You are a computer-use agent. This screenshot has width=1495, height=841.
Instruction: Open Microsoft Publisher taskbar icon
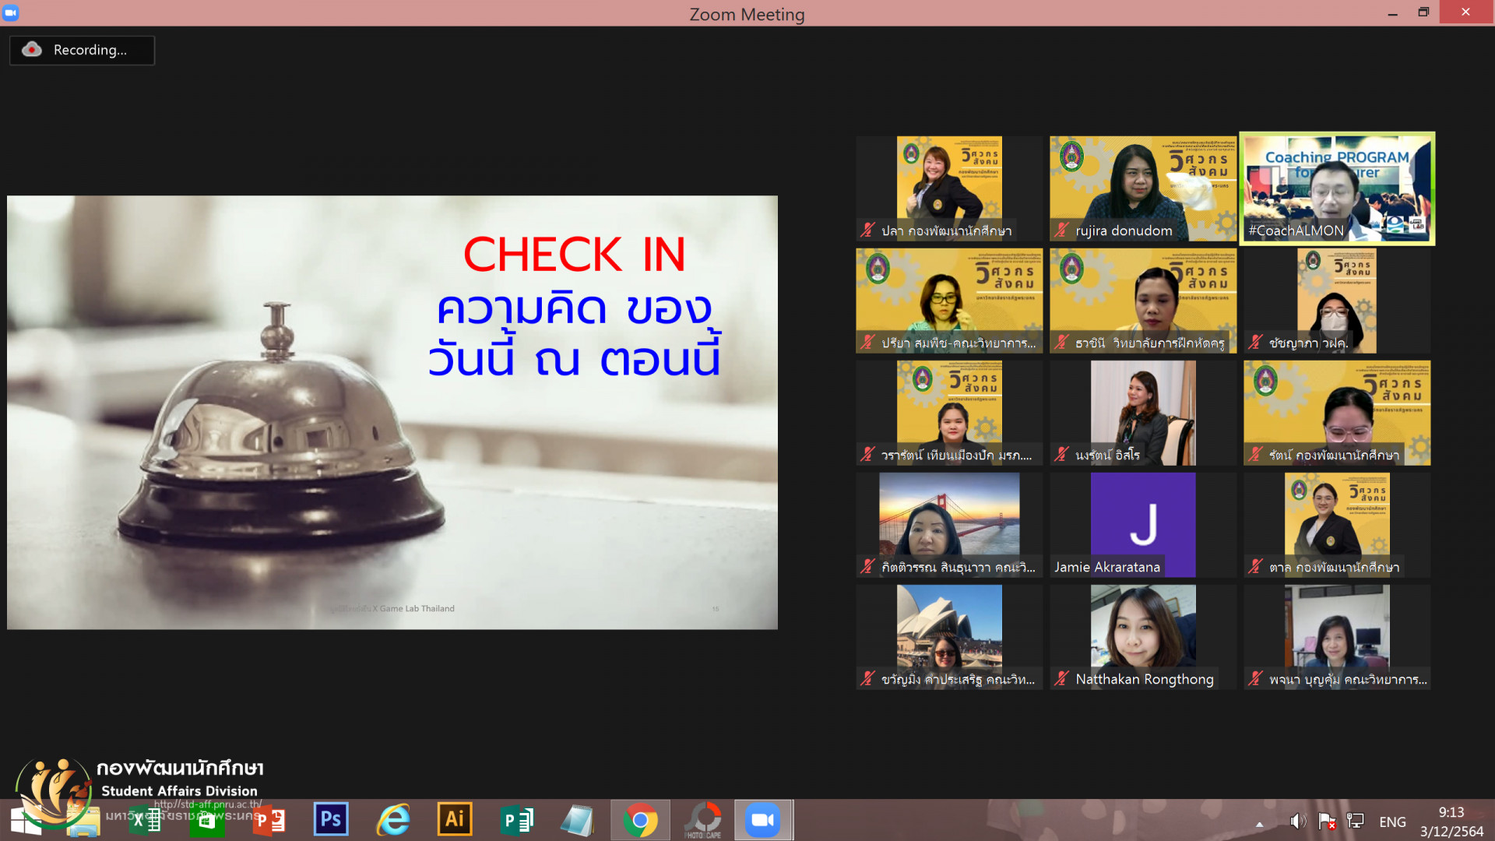516,820
